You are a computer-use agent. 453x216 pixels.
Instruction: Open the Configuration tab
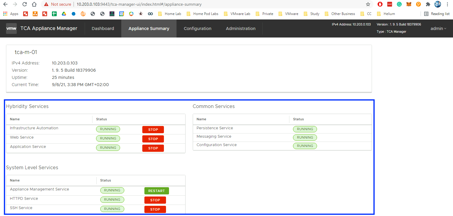pos(198,28)
